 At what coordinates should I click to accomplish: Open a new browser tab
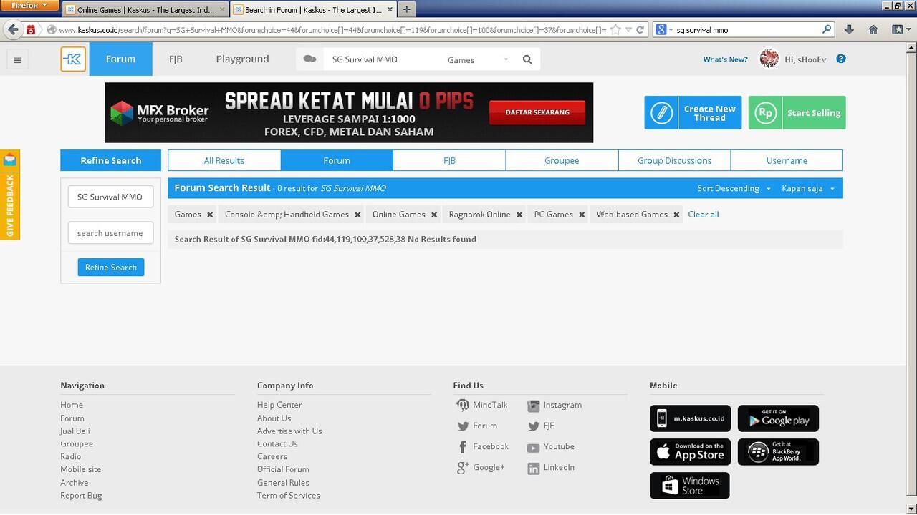coord(406,9)
